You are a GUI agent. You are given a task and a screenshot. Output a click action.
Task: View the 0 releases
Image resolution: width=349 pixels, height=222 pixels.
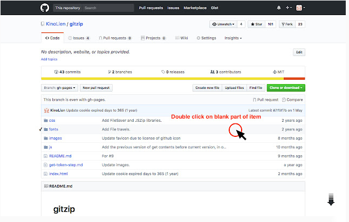(173, 72)
